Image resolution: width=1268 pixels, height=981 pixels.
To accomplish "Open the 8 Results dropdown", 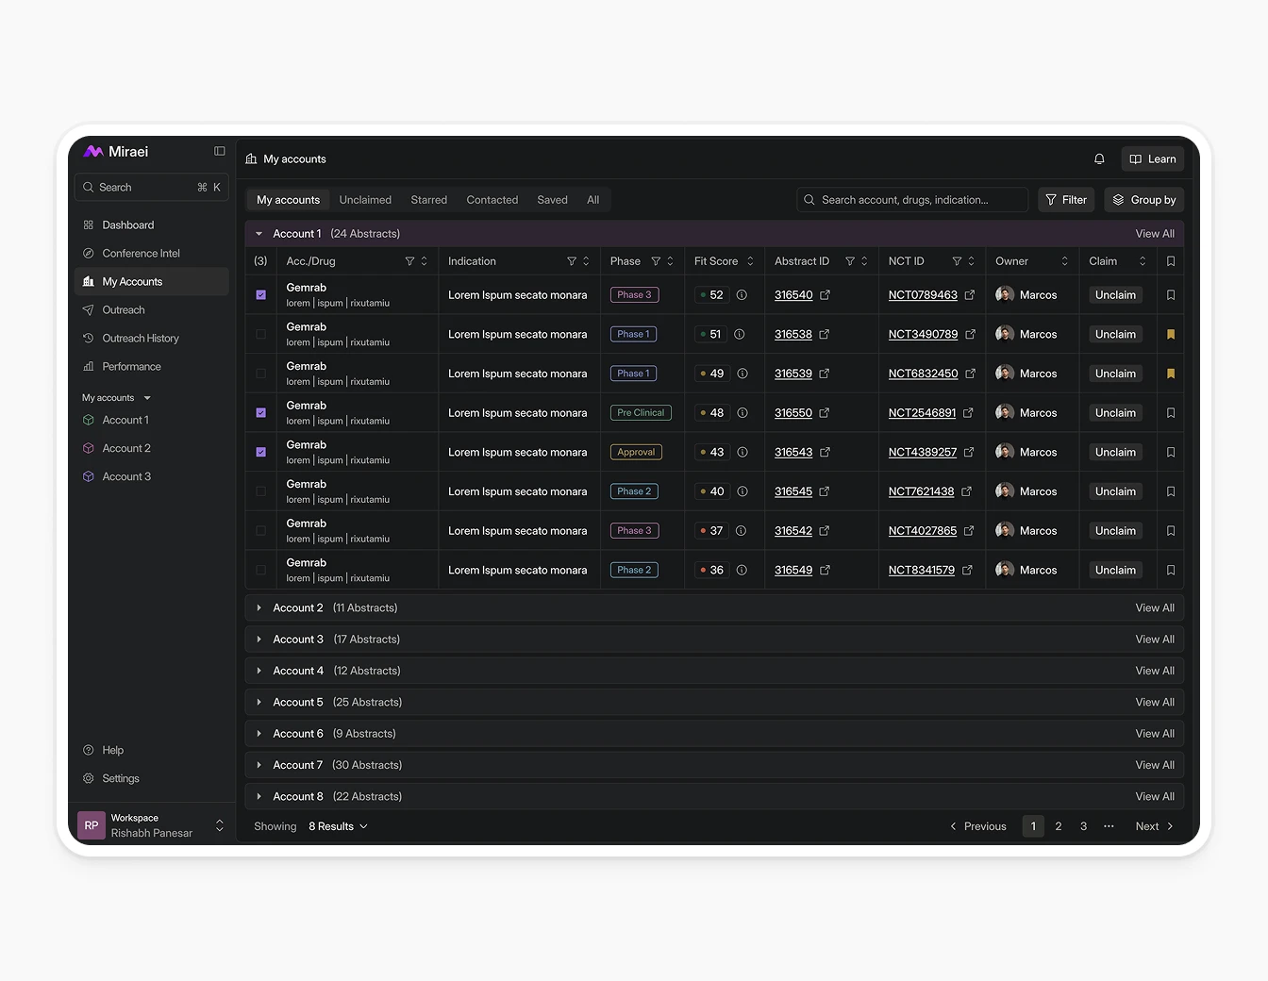I will (338, 826).
